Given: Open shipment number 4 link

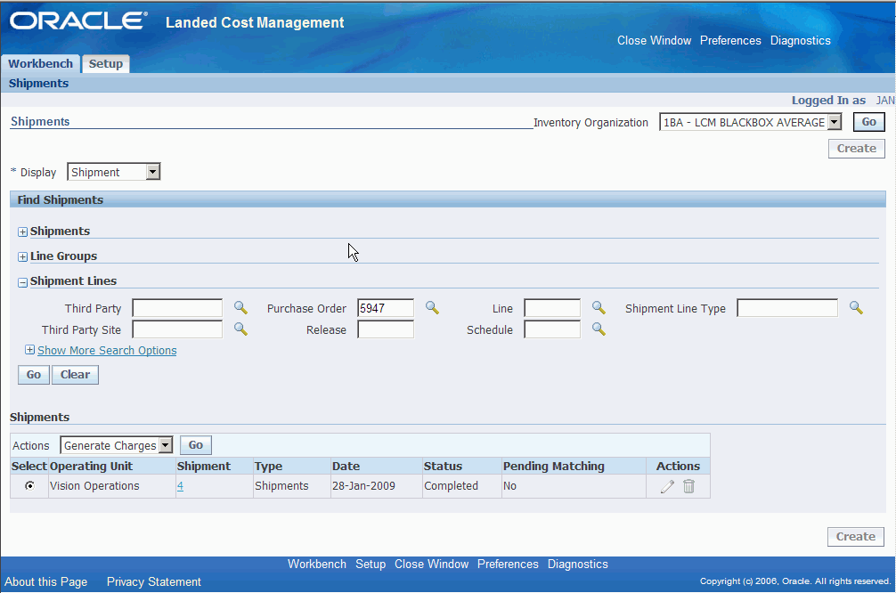Looking at the screenshot, I should tap(180, 486).
